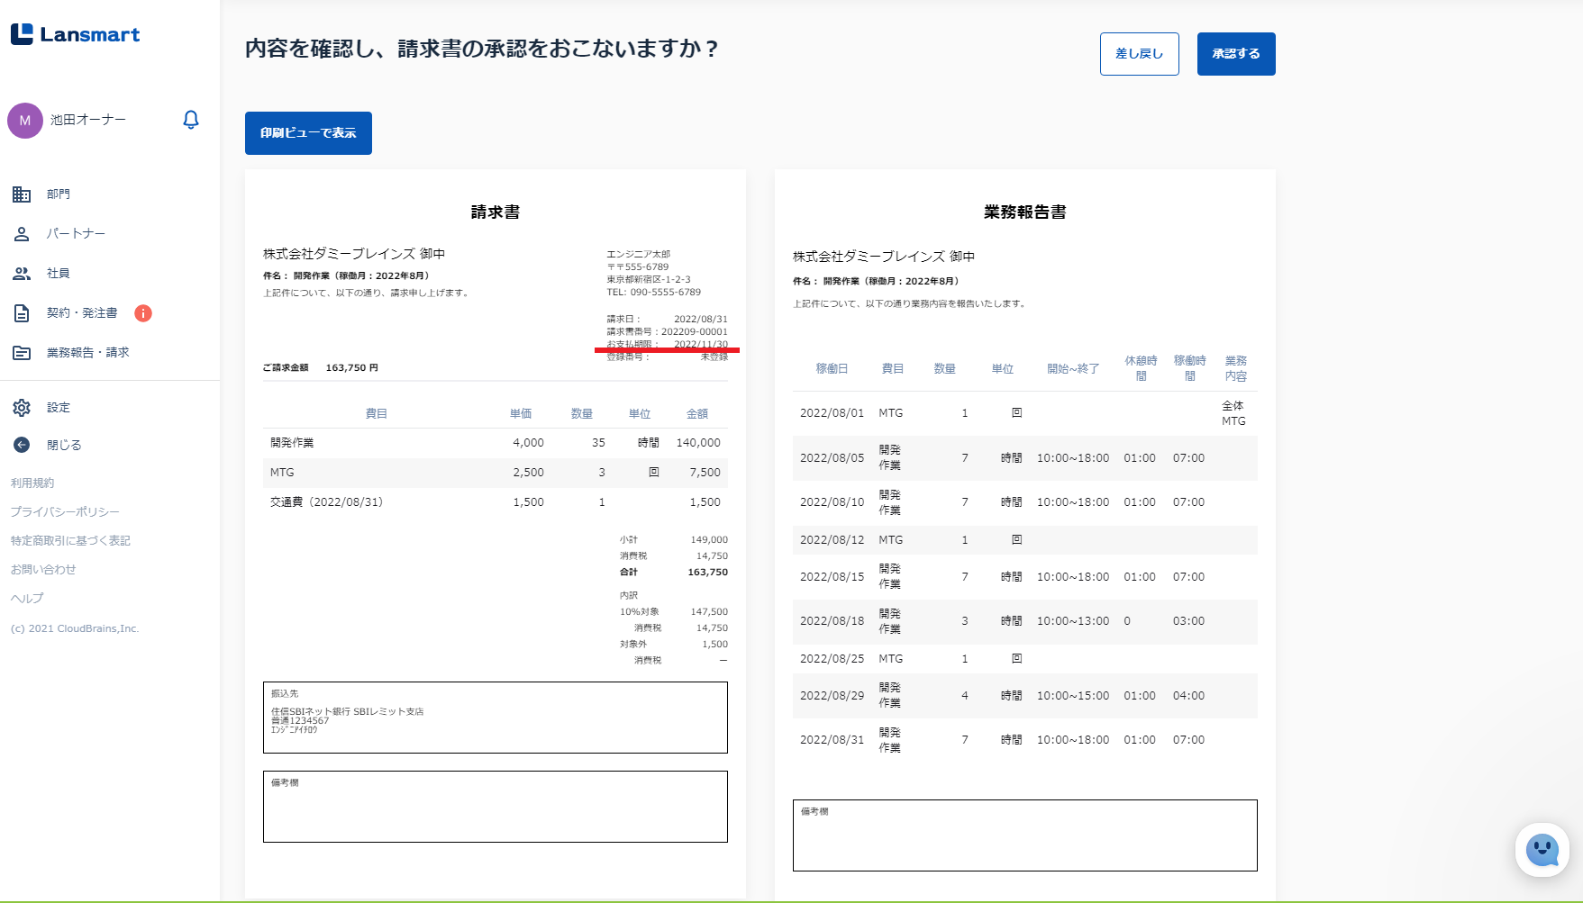Click the 業務報告・請求 icon in sidebar
The height and width of the screenshot is (903, 1583).
[x=22, y=353]
